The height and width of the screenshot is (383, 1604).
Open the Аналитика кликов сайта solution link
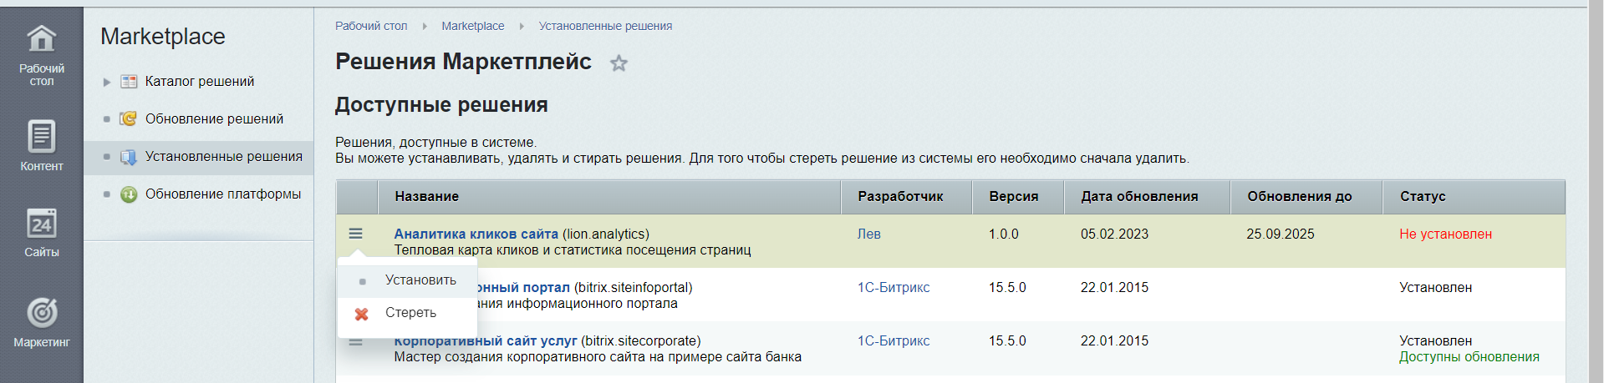tap(476, 234)
